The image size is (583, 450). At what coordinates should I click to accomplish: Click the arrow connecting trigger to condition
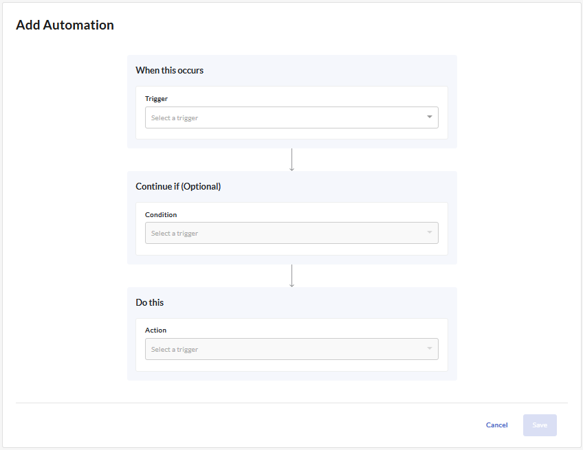(291, 160)
